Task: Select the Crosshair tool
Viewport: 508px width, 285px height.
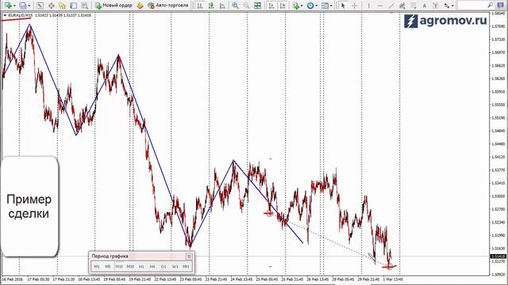Action: coord(355,6)
